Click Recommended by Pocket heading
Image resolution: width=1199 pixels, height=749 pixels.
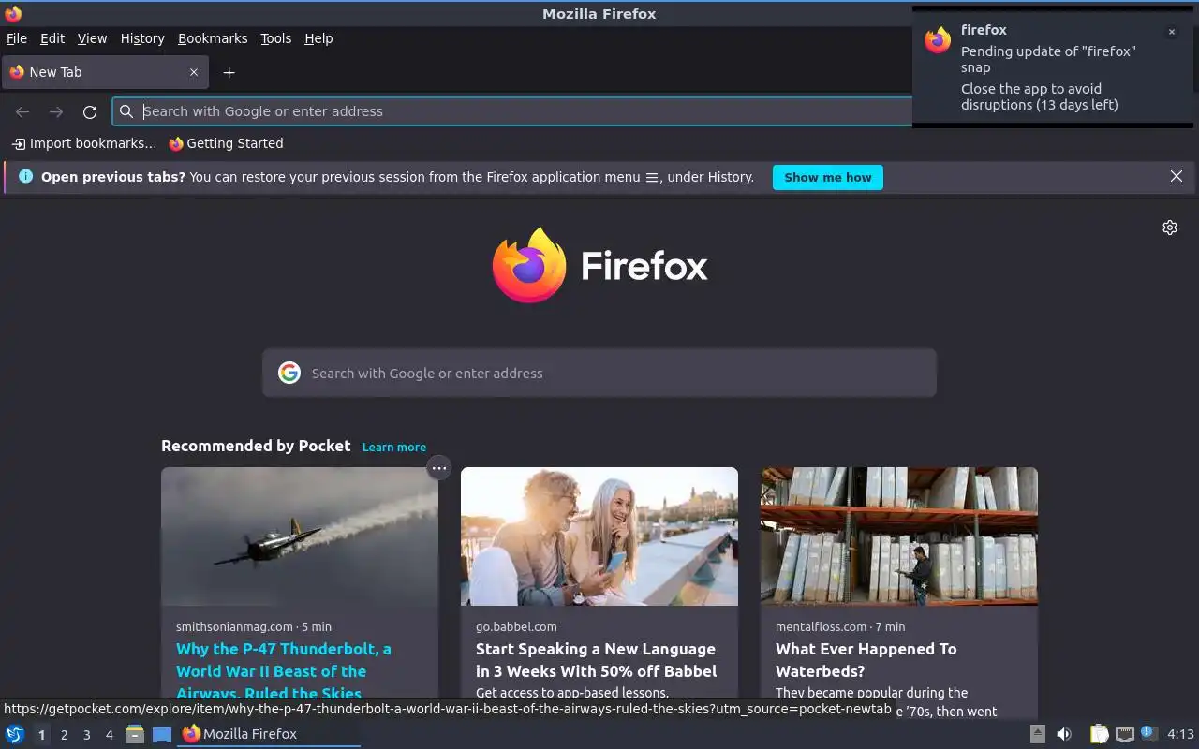click(x=256, y=446)
